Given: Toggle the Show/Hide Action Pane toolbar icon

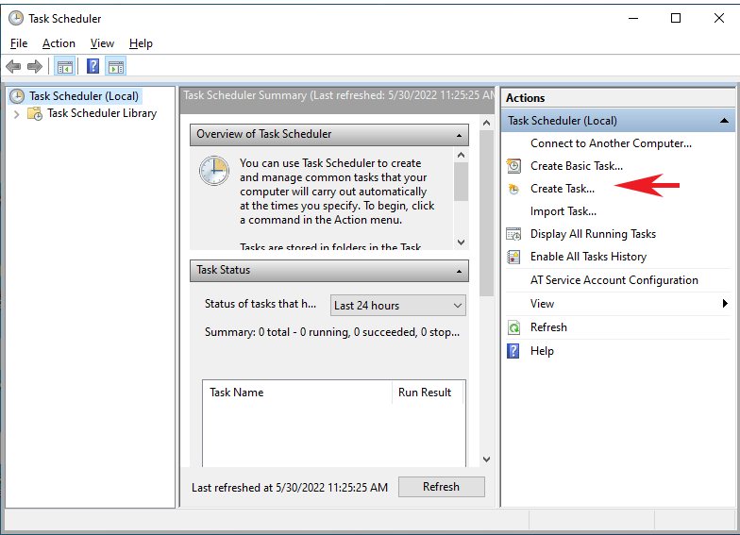Looking at the screenshot, I should pos(115,66).
